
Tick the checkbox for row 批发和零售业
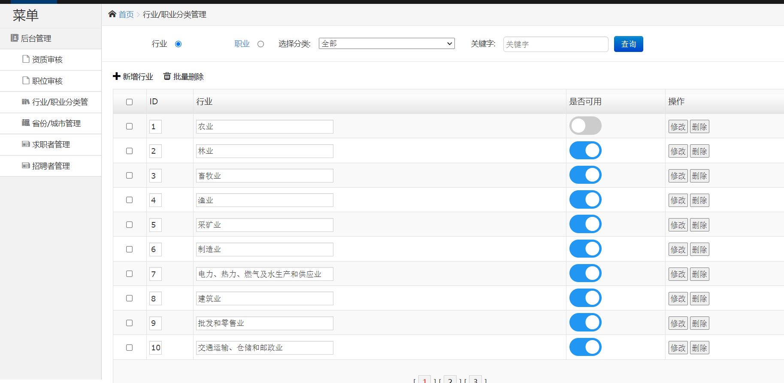[129, 323]
